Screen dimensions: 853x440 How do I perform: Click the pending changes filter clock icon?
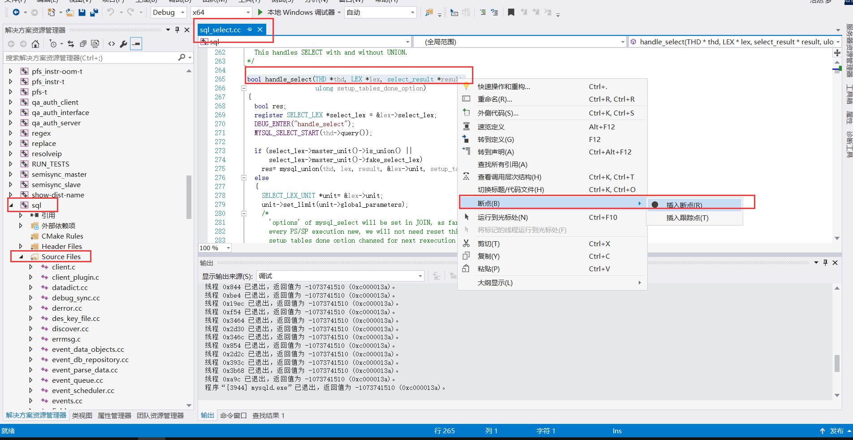(x=53, y=43)
